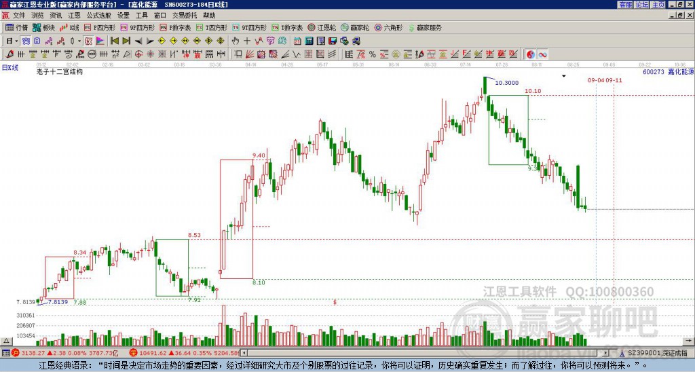Screen dimensions: 695x372
Task: Open the 六角形 tool
Action: click(x=388, y=27)
